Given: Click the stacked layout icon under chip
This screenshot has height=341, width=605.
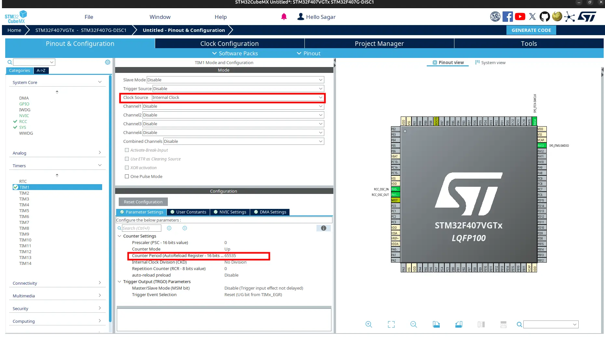Looking at the screenshot, I should click(504, 324).
